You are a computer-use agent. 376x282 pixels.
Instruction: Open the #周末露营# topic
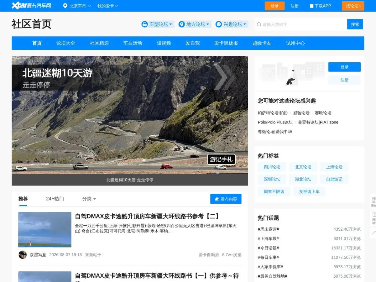[x=269, y=229]
